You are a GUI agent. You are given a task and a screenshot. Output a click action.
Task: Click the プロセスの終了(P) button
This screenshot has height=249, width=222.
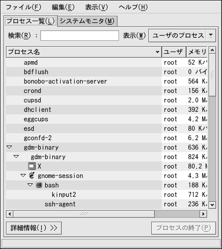pyautogui.click(x=184, y=228)
